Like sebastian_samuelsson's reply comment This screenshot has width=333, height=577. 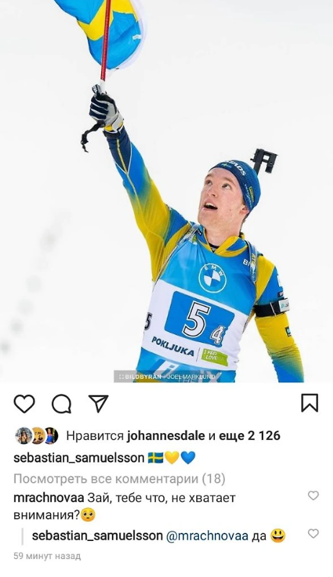[313, 533]
